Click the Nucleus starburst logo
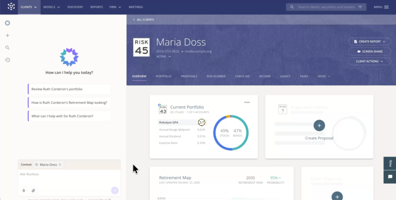 [x=69, y=57]
